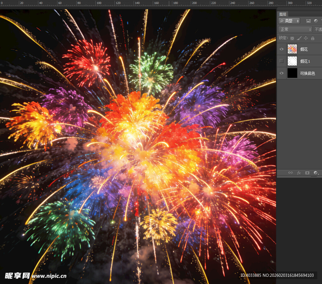Click the lock position move icon
The width and height of the screenshot is (322, 284).
tap(306, 38)
